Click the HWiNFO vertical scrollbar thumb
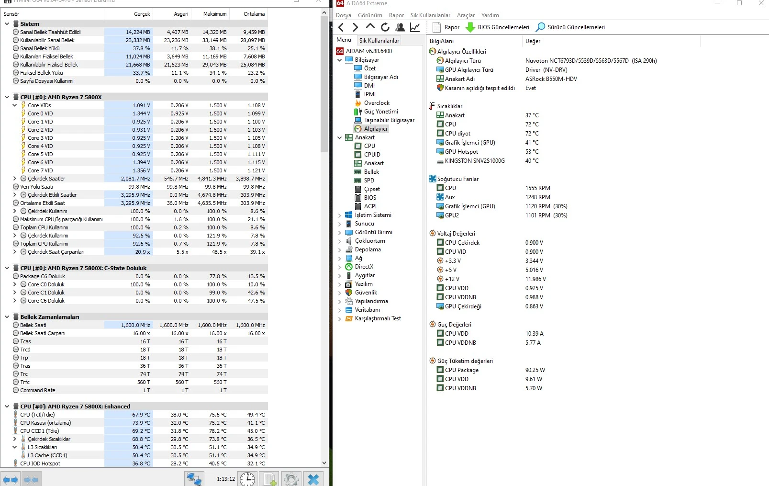The image size is (769, 486). coord(324,85)
